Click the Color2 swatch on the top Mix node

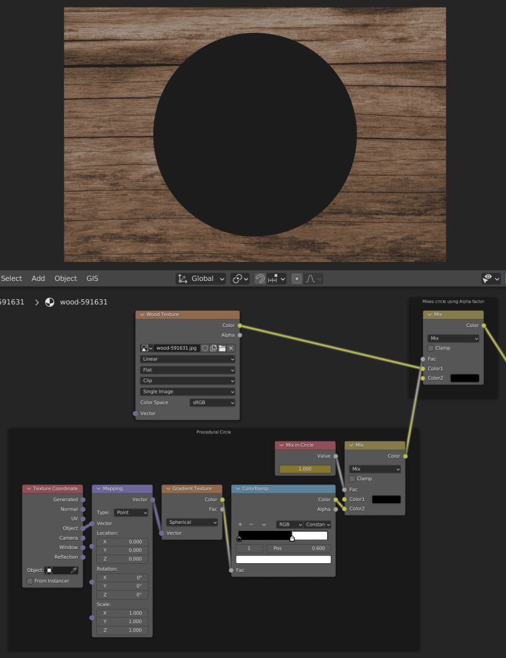coord(464,378)
